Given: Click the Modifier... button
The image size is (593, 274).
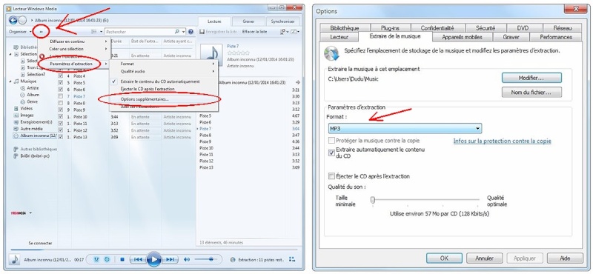Looking at the screenshot, I should pyautogui.click(x=531, y=78).
